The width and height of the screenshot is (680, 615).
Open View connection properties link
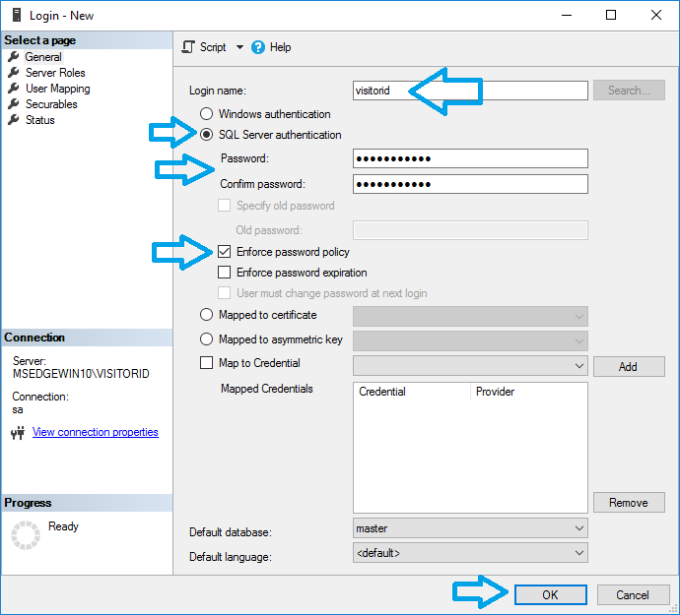point(95,432)
